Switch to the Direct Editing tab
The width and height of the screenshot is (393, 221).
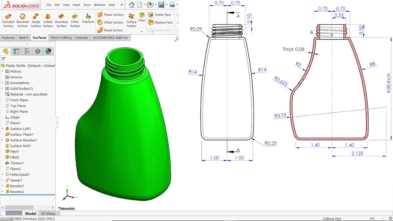point(61,38)
